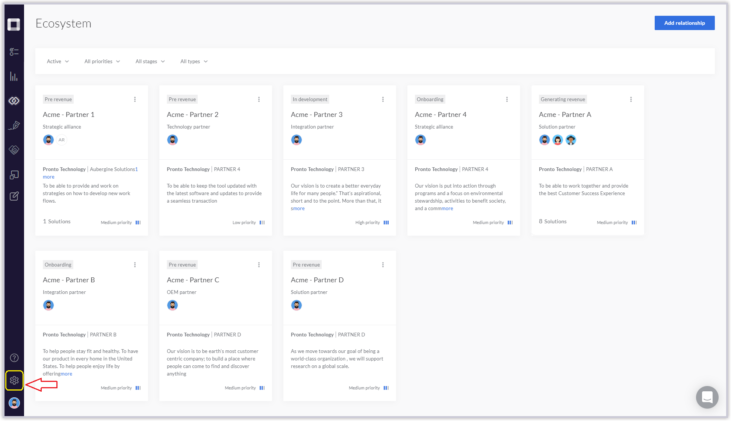731x421 pixels.
Task: Click the High priority indicator on Partner 3
Action: [372, 223]
